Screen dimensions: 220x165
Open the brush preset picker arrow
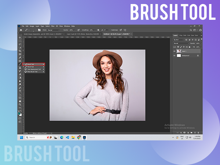36,30
